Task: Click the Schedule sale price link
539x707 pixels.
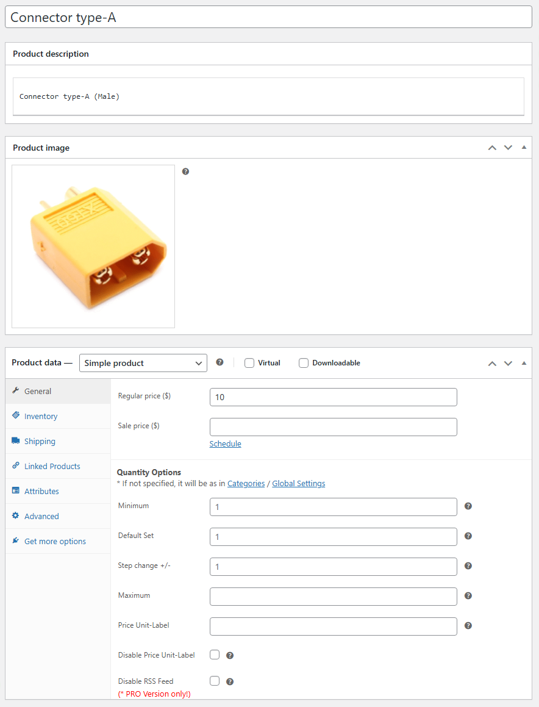Action: (226, 444)
